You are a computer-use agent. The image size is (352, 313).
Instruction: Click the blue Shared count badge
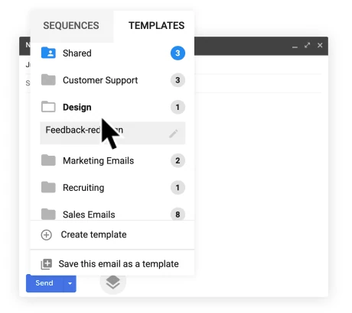click(178, 53)
